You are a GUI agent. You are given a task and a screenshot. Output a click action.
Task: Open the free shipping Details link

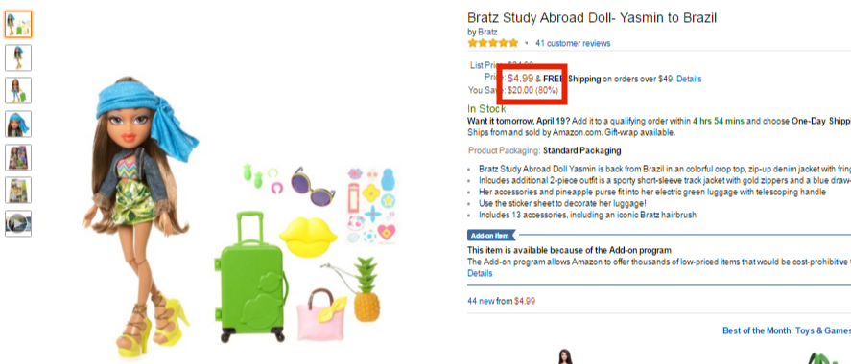[689, 80]
